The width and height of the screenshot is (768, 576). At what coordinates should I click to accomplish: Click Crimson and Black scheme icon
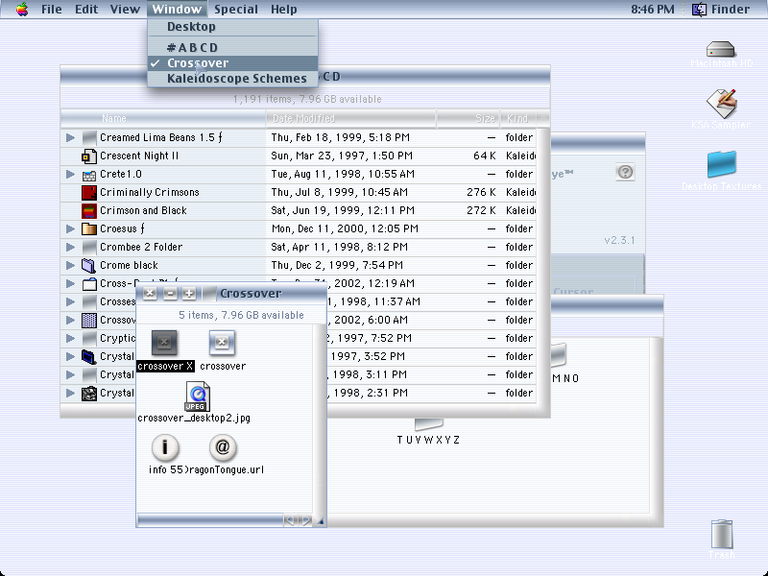click(x=89, y=210)
